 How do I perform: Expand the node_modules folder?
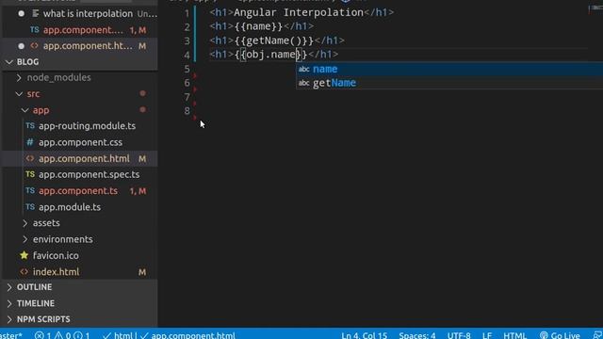[x=58, y=77]
